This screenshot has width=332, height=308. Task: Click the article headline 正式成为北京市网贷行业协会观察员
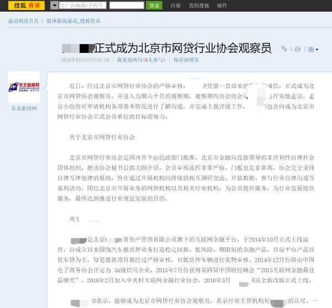coord(183,48)
